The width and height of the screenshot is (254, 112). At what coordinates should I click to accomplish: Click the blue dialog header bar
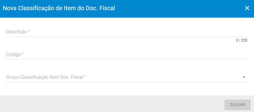tap(127, 9)
